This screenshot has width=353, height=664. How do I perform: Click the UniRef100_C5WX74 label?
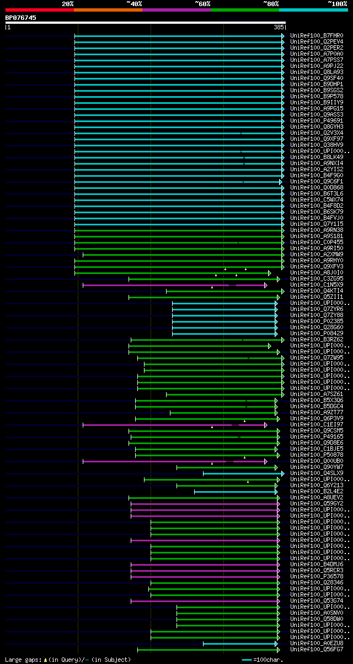point(317,199)
